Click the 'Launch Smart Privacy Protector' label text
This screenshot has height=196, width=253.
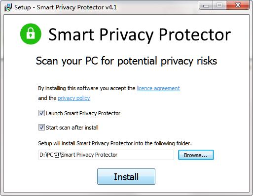83,113
